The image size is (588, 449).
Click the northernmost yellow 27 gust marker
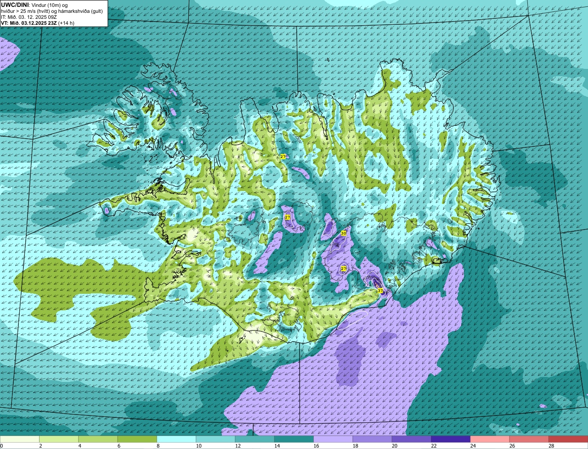click(x=283, y=157)
